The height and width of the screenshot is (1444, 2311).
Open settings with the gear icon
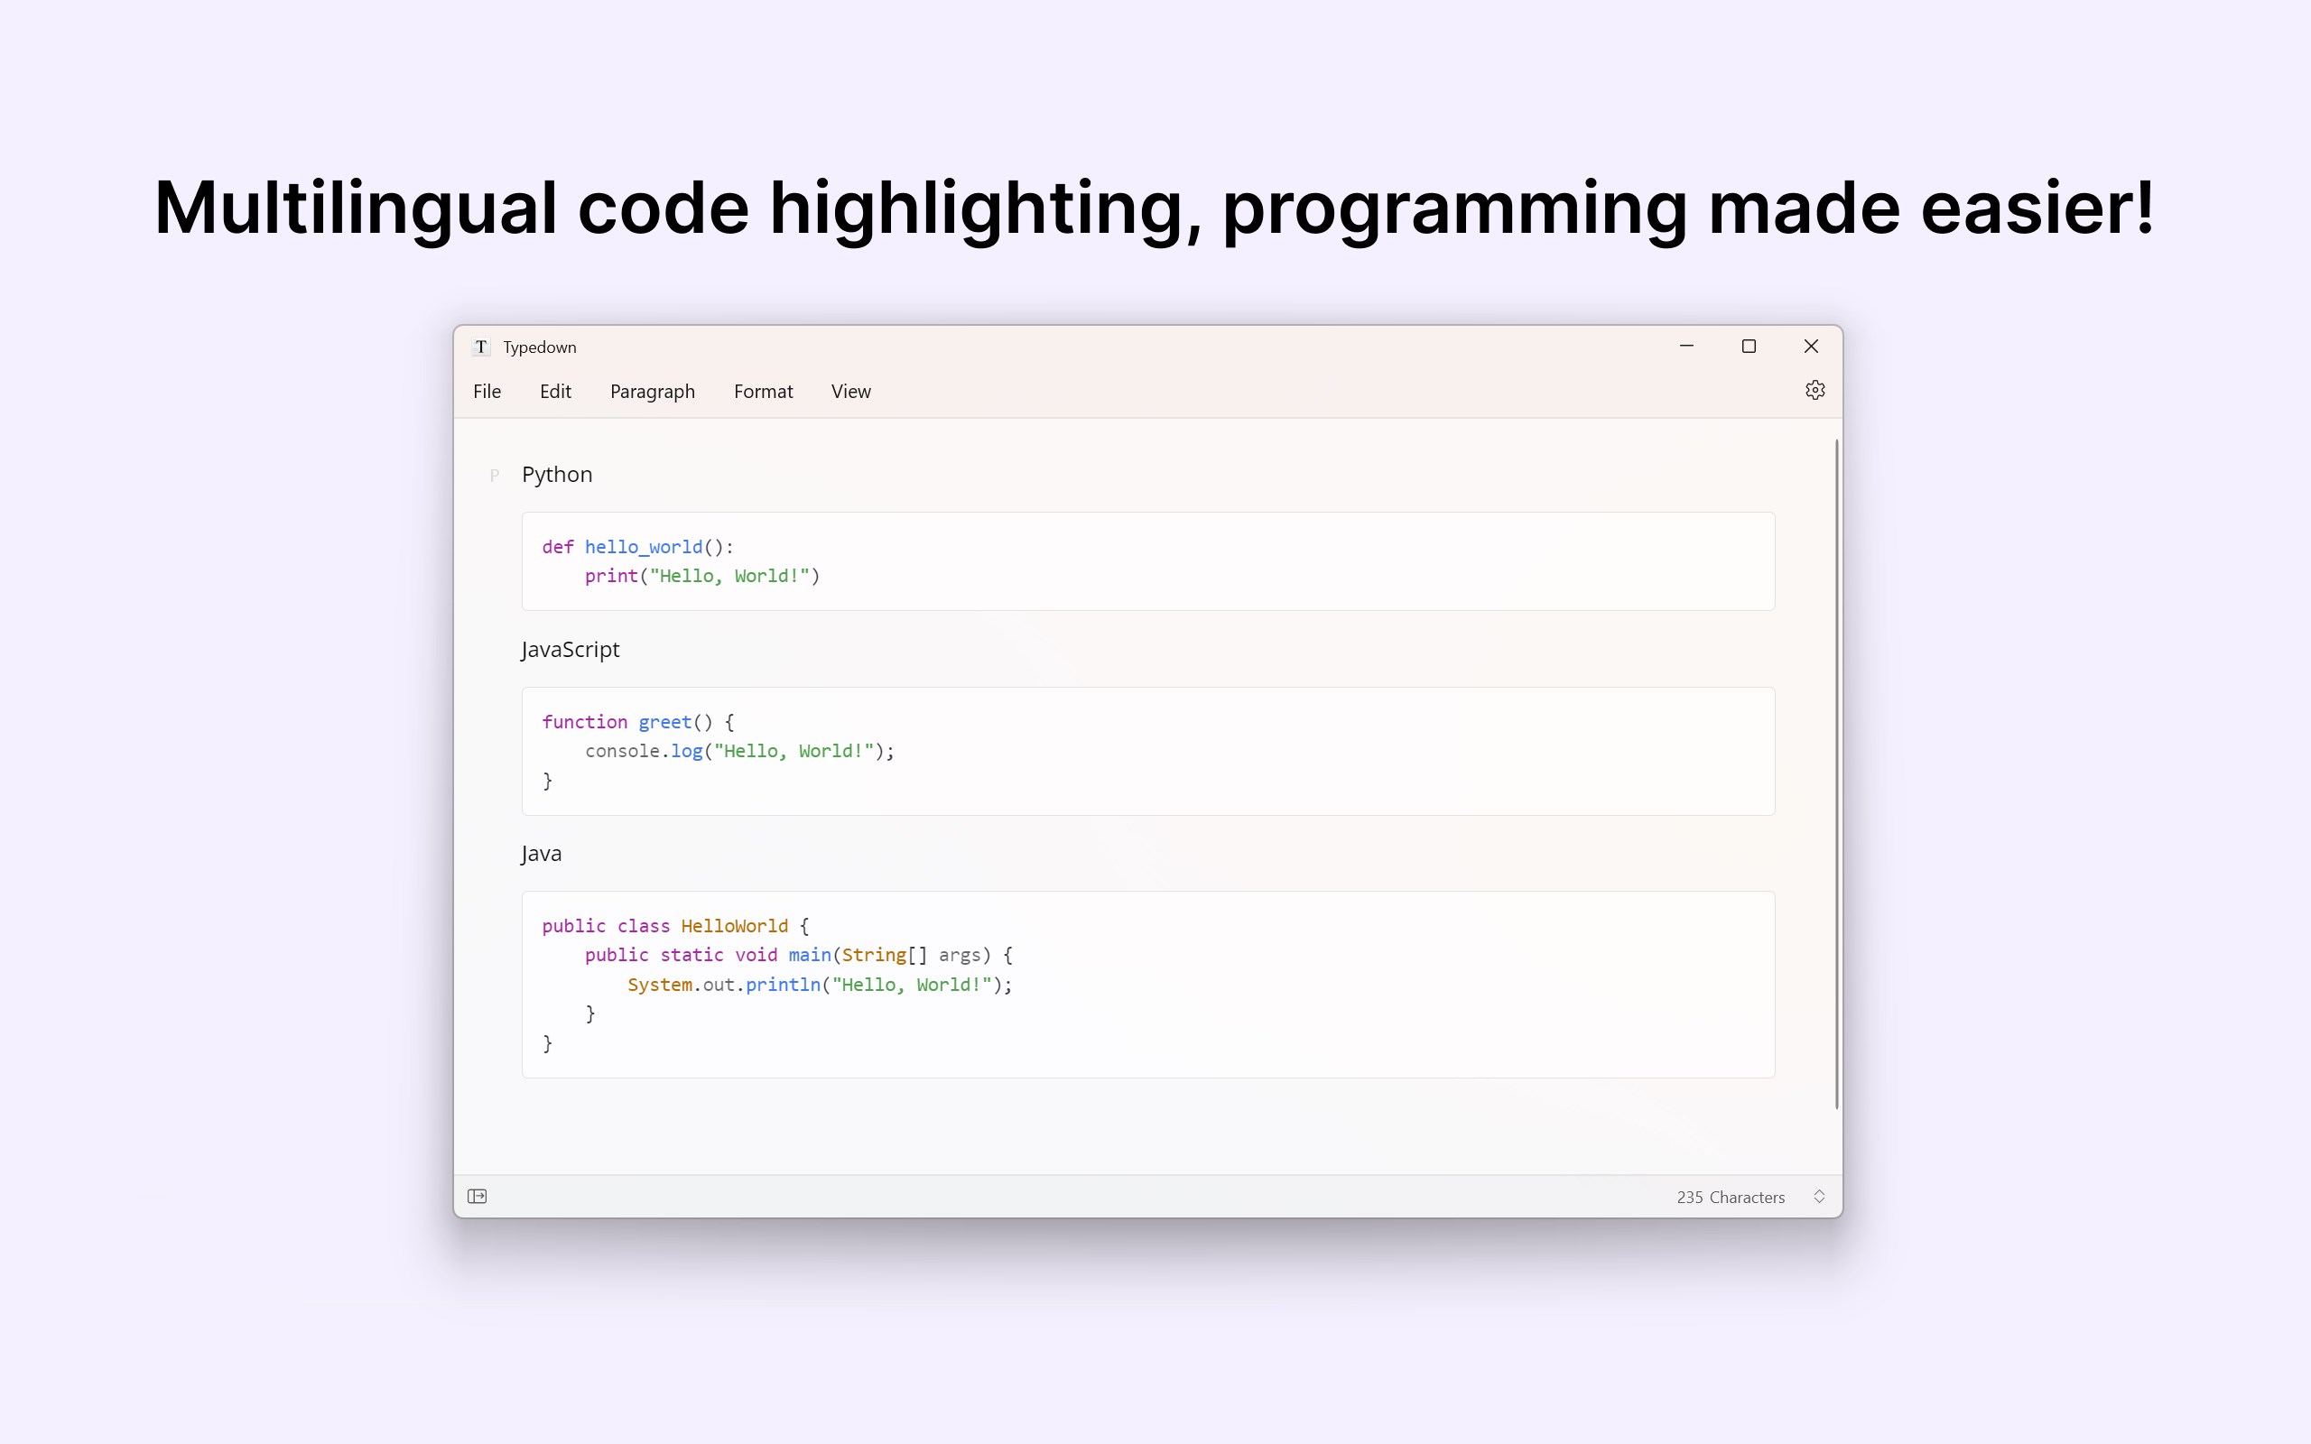point(1814,390)
